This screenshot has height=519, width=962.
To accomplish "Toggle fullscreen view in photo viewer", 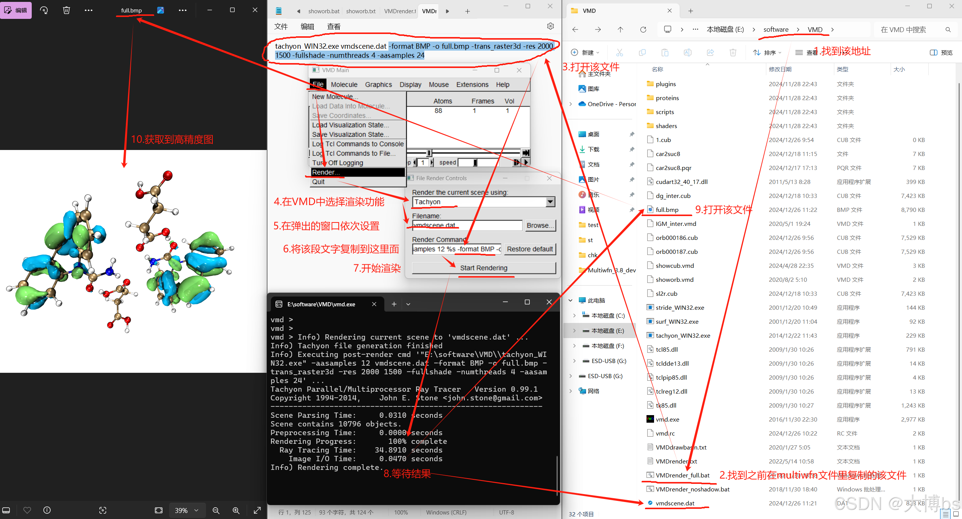I will 257,510.
